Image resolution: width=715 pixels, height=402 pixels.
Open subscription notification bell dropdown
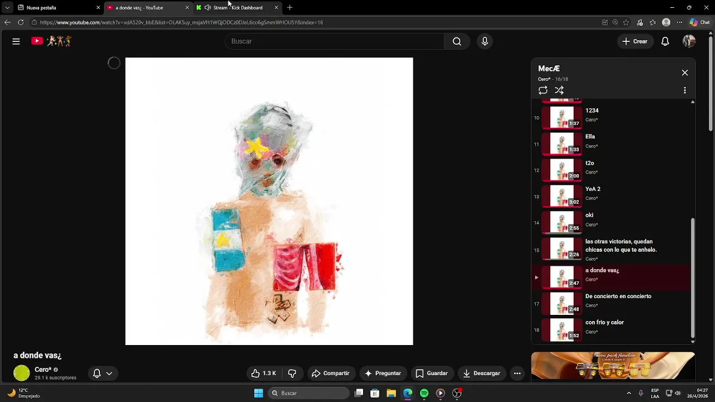pos(102,373)
